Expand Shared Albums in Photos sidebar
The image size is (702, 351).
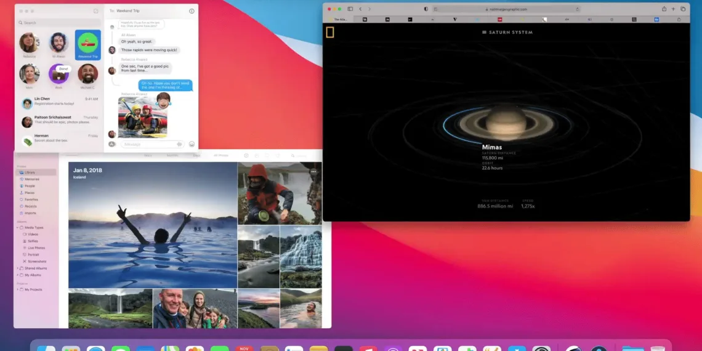tap(18, 268)
